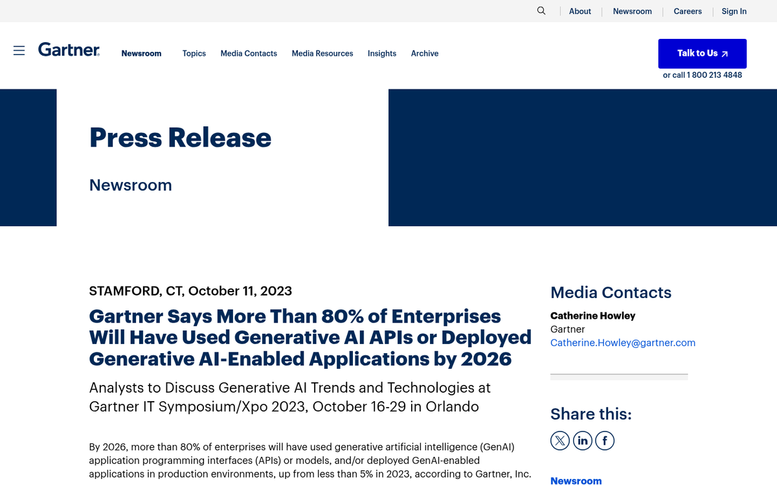Share this on LinkedIn

coord(582,441)
